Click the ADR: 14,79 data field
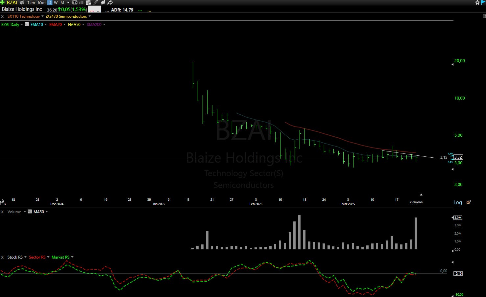 (122, 10)
